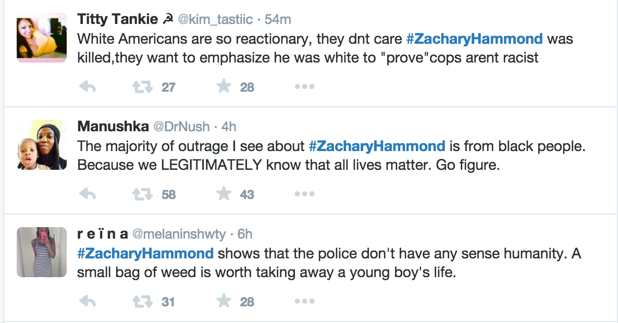Image resolution: width=618 pixels, height=323 pixels.
Task: Reply to Manushka's tweet
Action: [88, 194]
